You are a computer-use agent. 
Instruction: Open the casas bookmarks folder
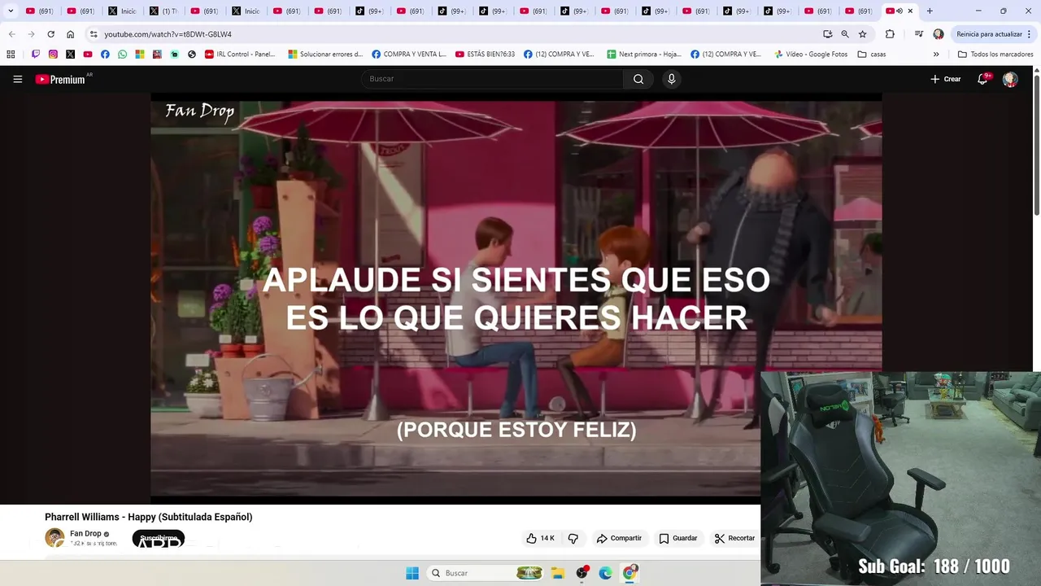pos(872,55)
